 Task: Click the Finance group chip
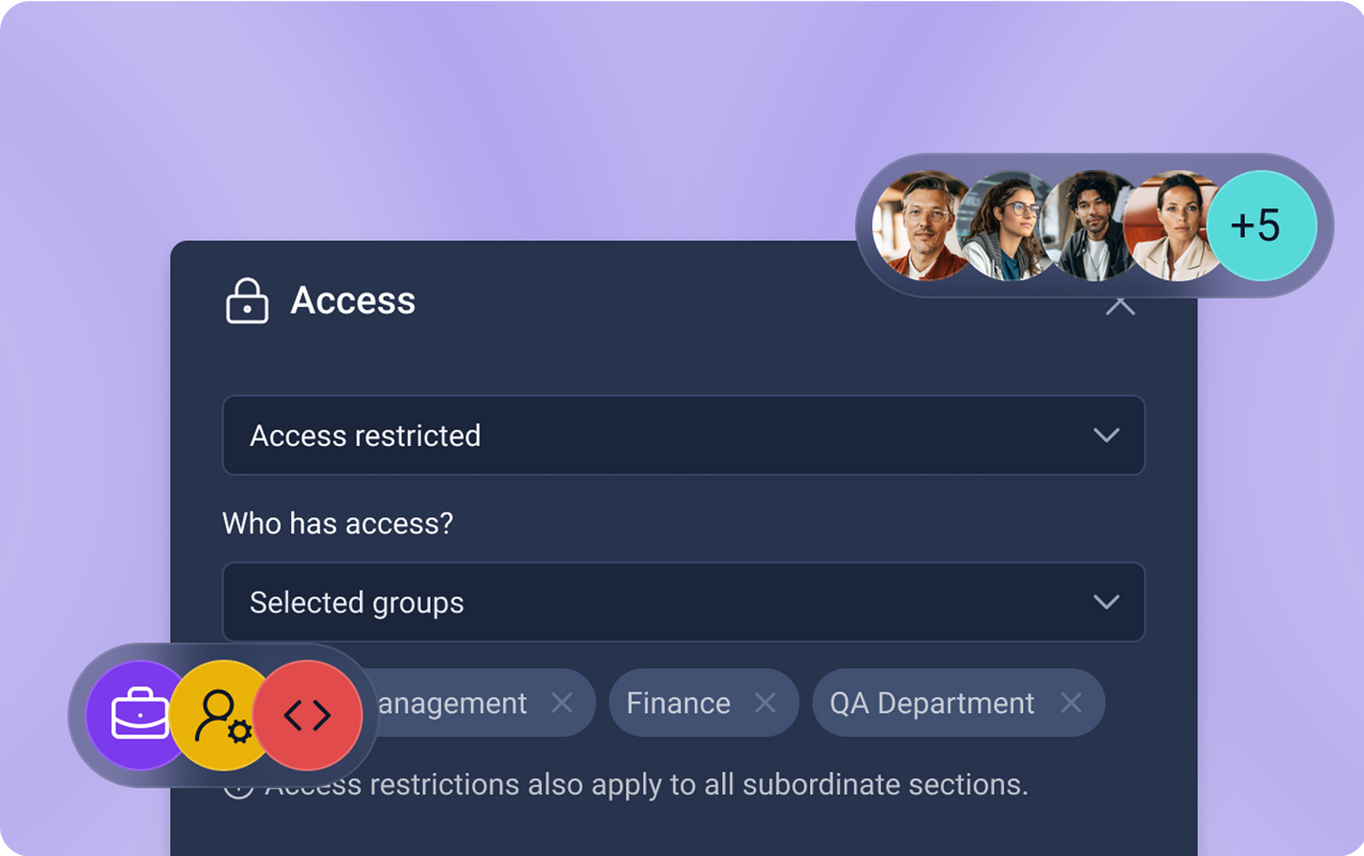pyautogui.click(x=678, y=703)
